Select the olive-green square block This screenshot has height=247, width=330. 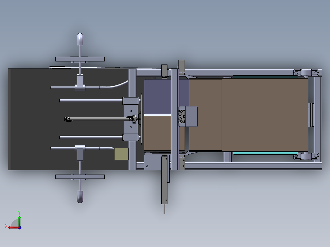point(121,154)
